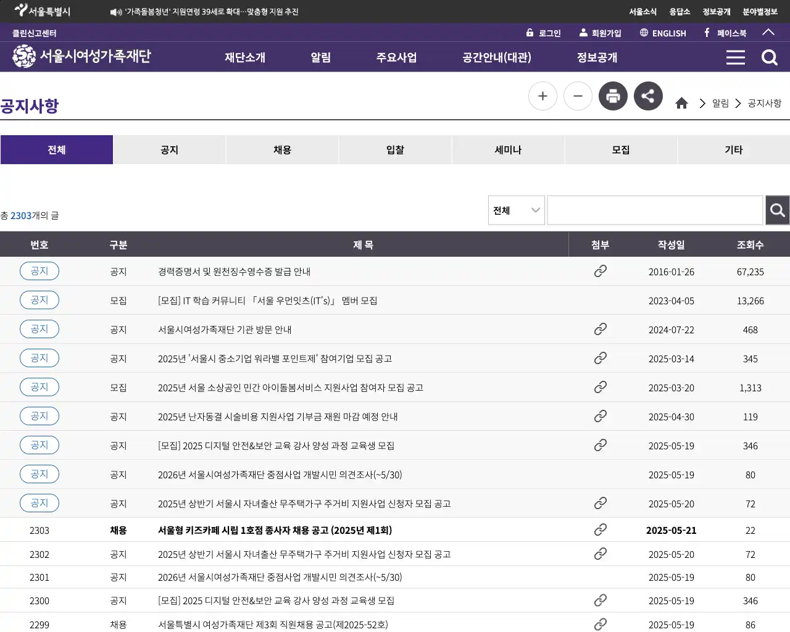Viewport: 790px width, 632px height.
Task: Click the print page icon
Action: [x=613, y=96]
